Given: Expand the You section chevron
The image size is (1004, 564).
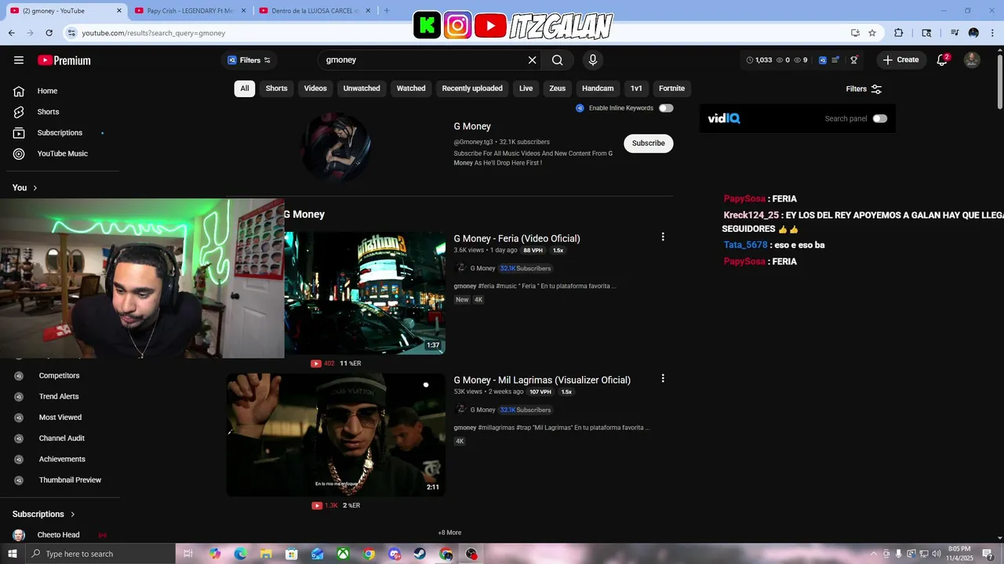Looking at the screenshot, I should coord(35,188).
